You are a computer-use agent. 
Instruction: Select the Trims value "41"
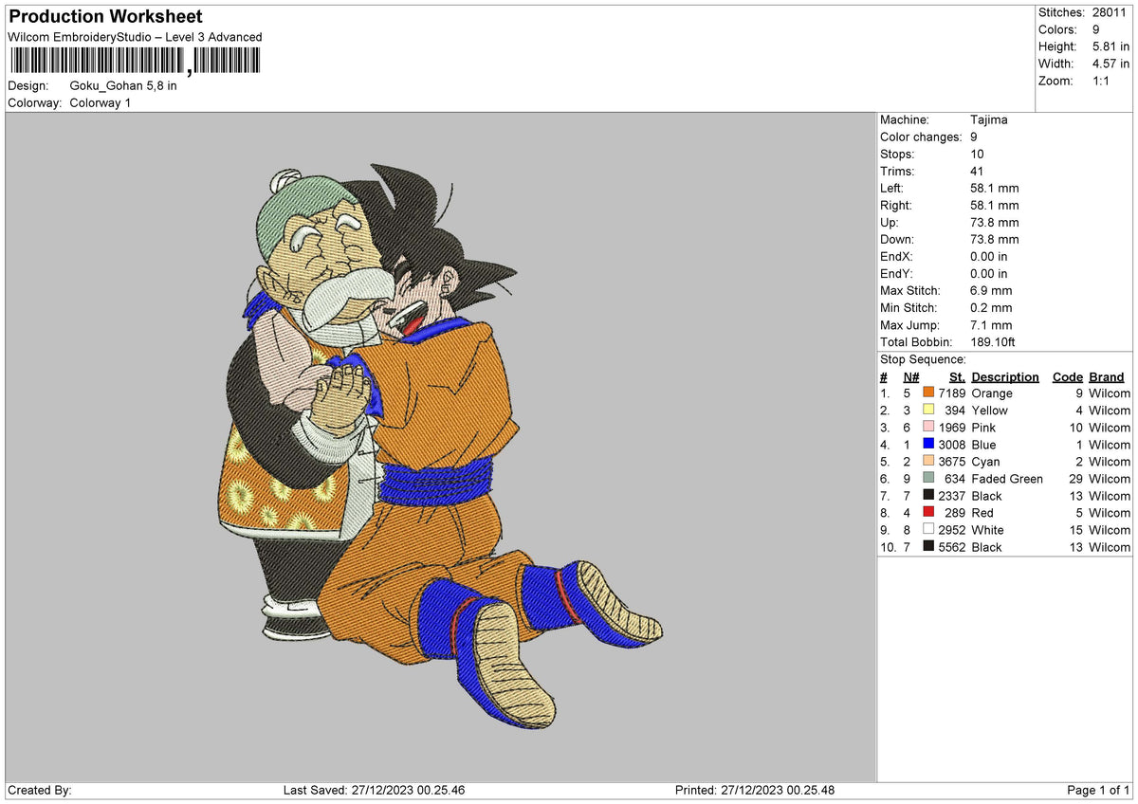tap(978, 171)
